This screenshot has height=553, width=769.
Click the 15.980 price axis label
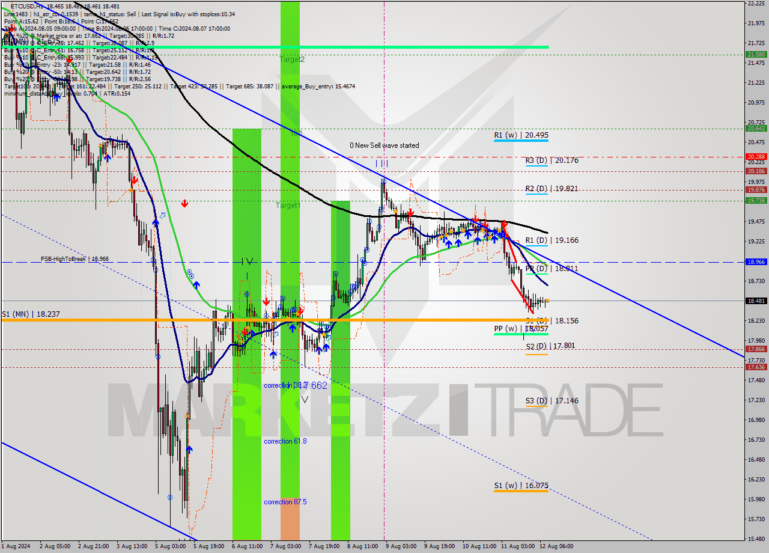click(756, 499)
